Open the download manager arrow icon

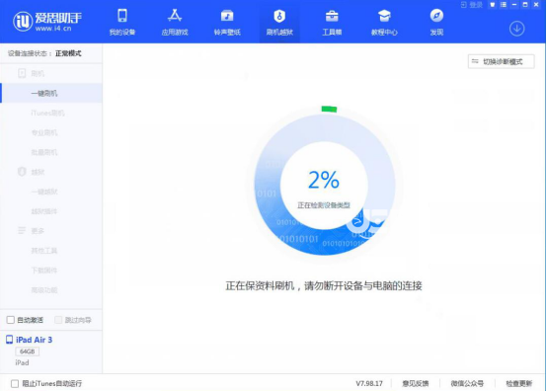516,29
